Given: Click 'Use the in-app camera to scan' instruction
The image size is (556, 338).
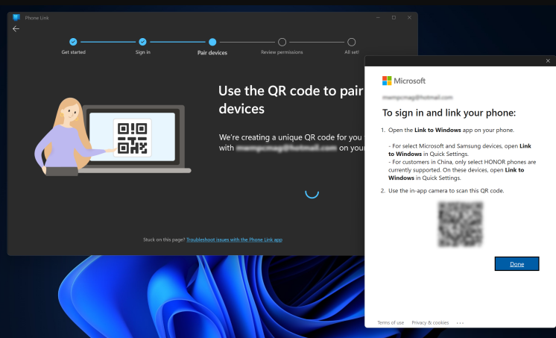Looking at the screenshot, I should point(446,191).
